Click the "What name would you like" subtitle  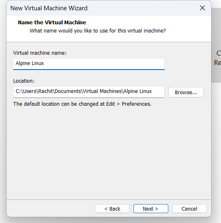pos(98,31)
